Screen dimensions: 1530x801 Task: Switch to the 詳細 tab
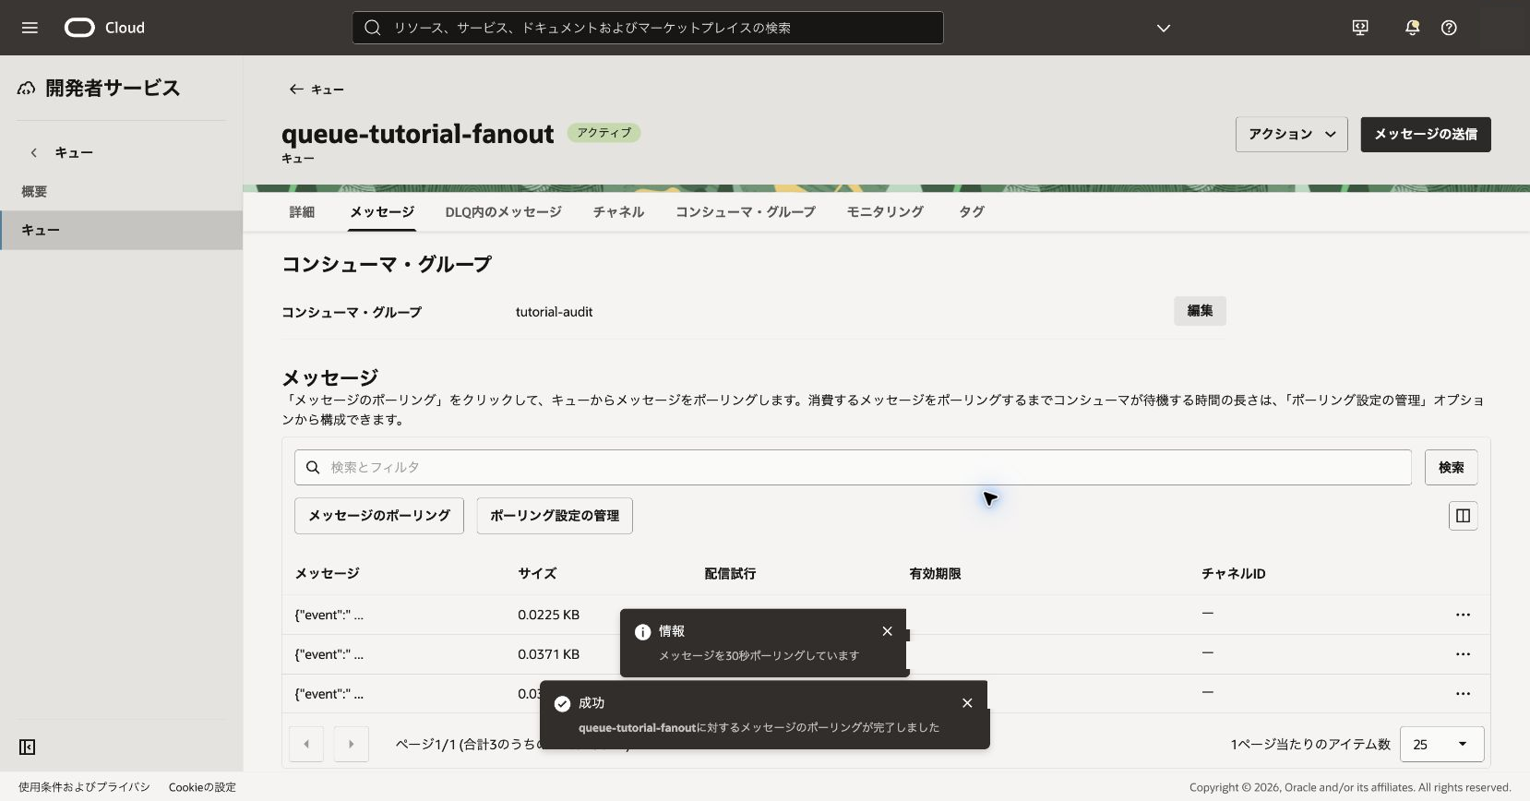[x=302, y=211]
